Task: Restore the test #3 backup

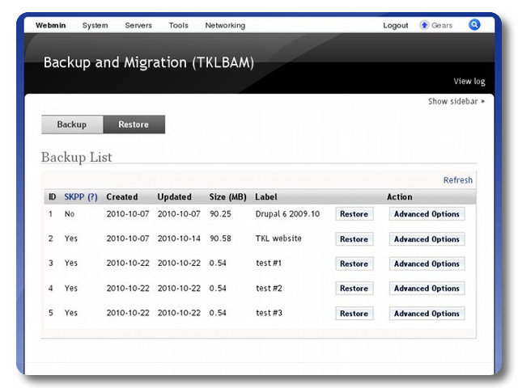Action: (354, 314)
